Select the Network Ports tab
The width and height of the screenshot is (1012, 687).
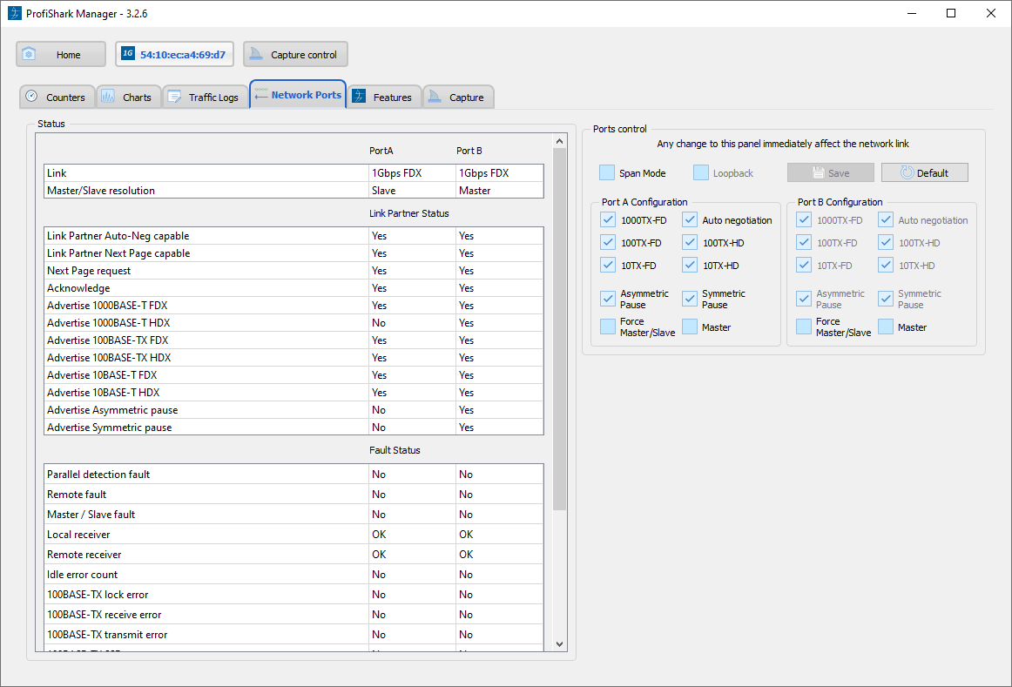[298, 95]
